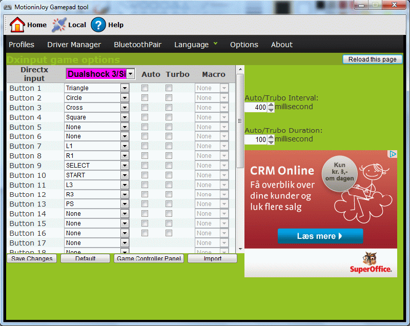The height and width of the screenshot is (326, 410).
Task: Toggle Turbo checkbox for Button 15
Action: coord(169,223)
